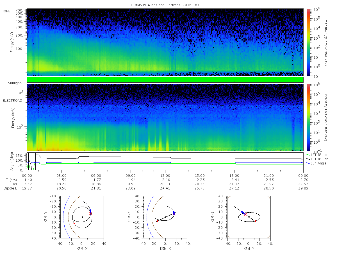The image size is (337, 253).
Task: Click the intensity units label beside electrons color bar
Action: pos(326,118)
